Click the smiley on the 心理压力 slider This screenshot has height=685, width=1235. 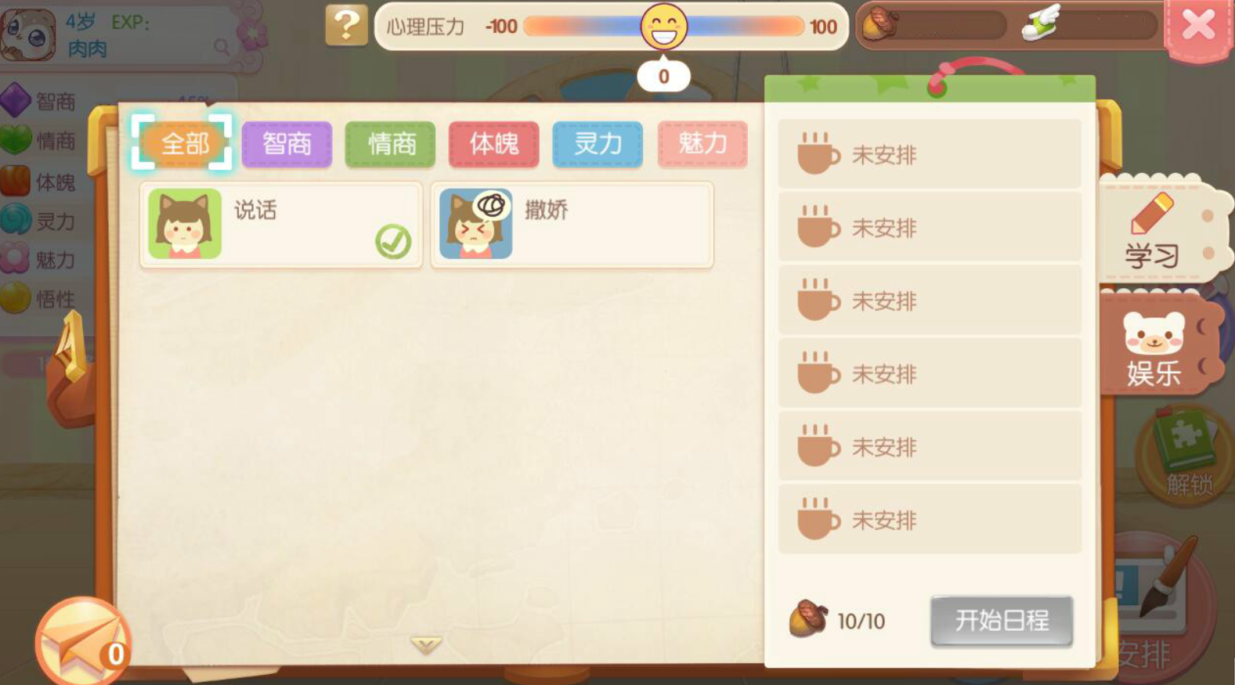(664, 26)
